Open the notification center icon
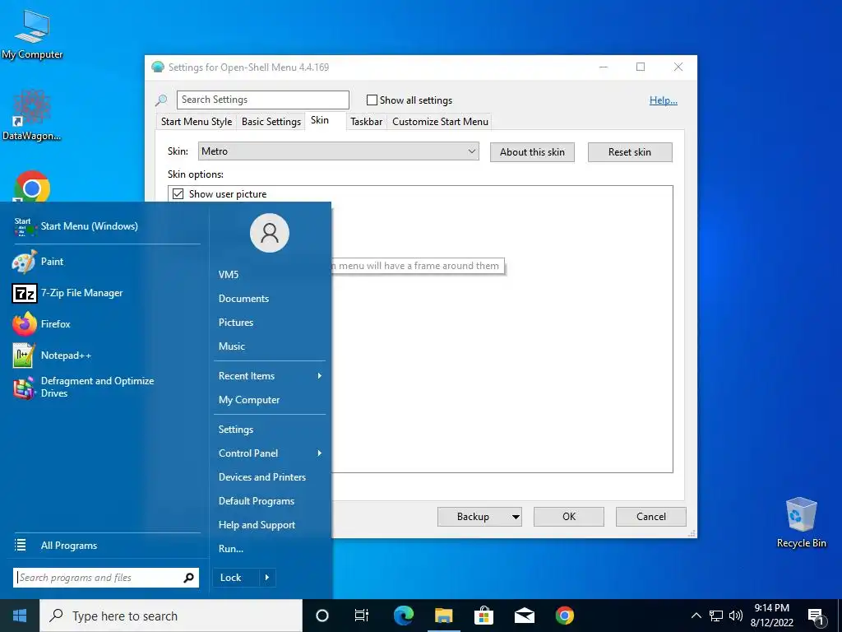 point(817,616)
